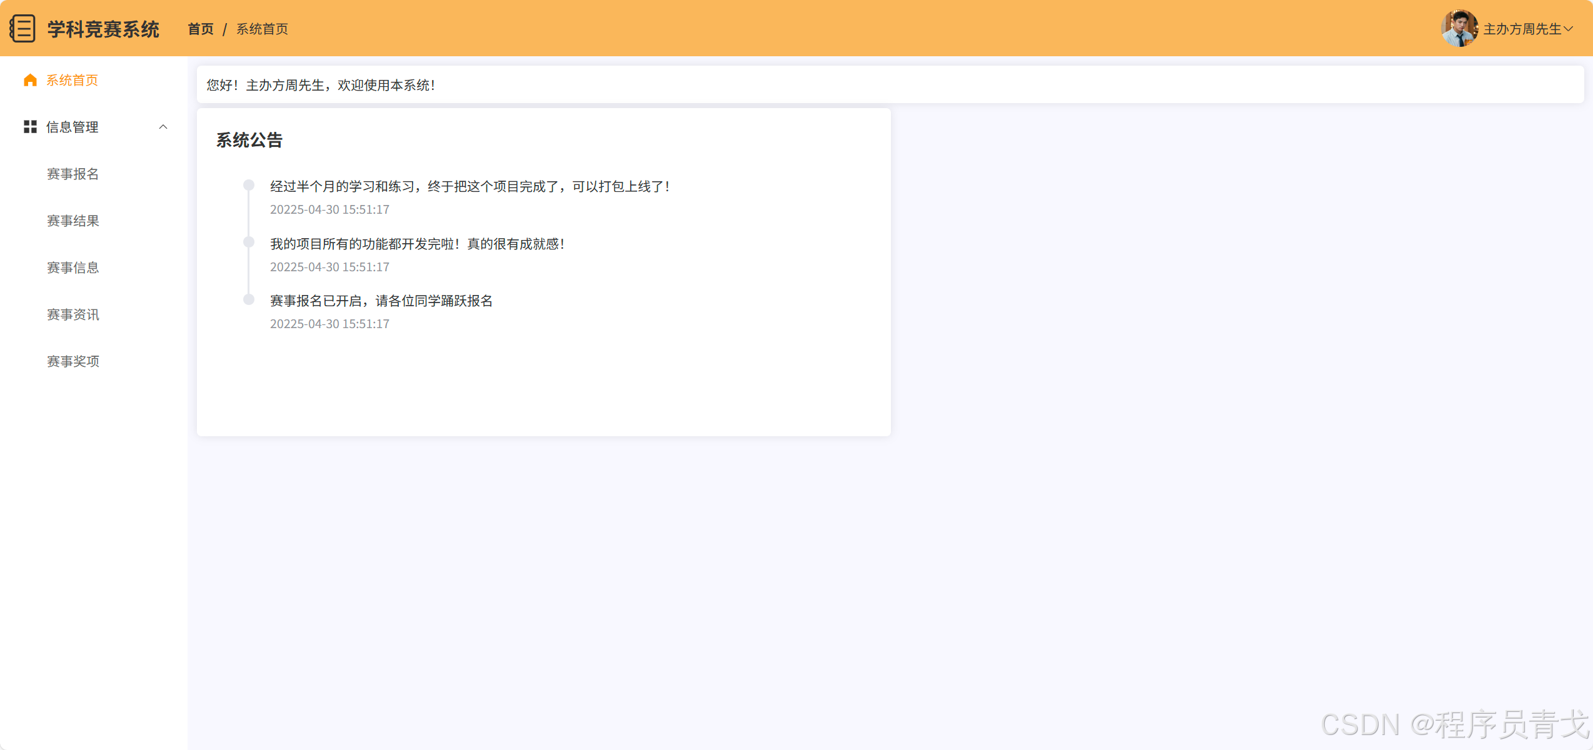This screenshot has height=750, width=1593.
Task: Click the 首页 breadcrumb link
Action: click(x=201, y=29)
